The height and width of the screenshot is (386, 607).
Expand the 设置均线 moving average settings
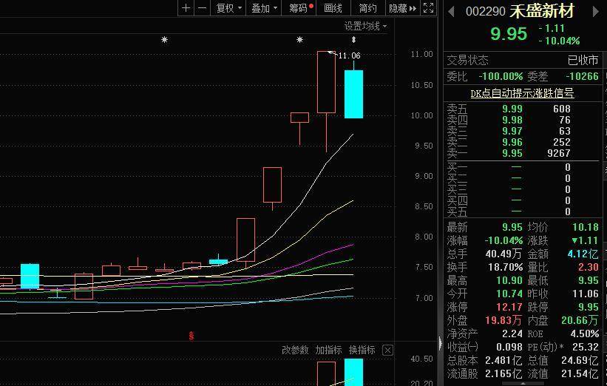coord(364,26)
